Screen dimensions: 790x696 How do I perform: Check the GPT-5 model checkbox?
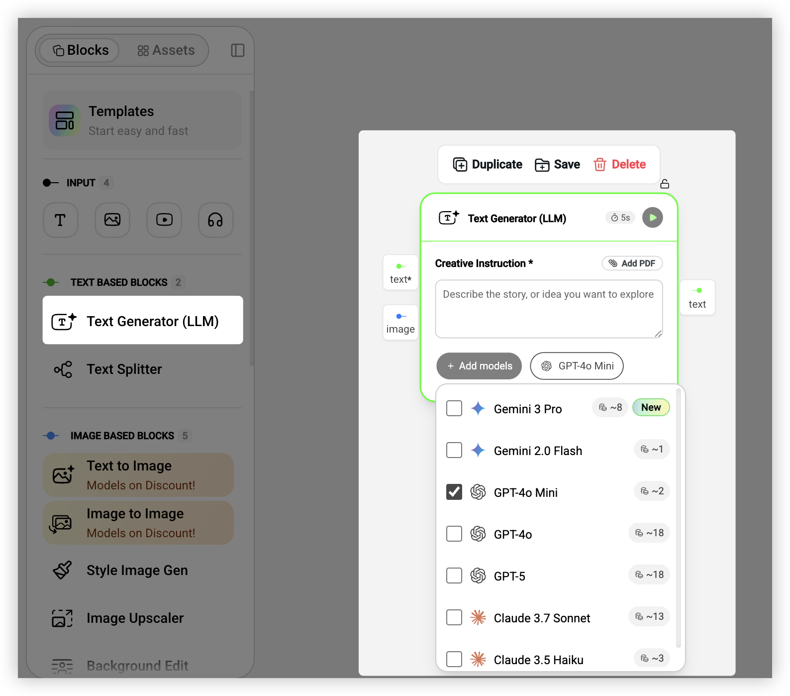(x=454, y=576)
